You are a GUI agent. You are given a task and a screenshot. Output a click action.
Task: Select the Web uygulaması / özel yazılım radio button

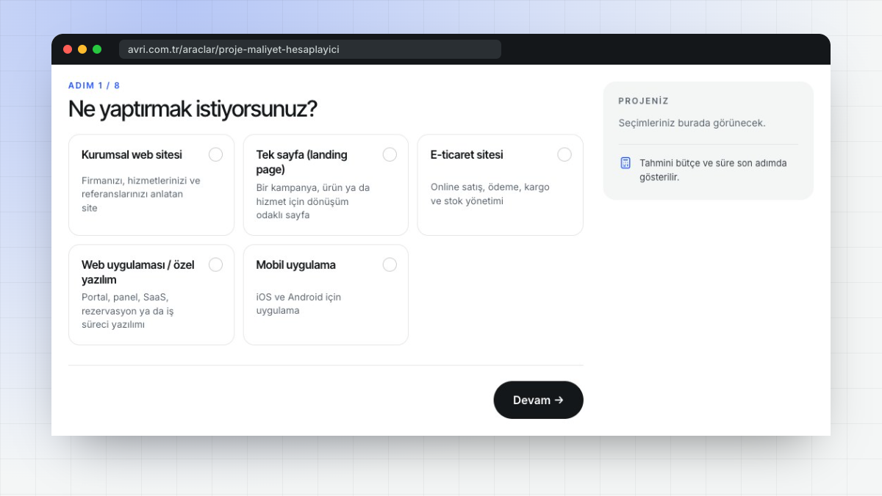click(215, 265)
